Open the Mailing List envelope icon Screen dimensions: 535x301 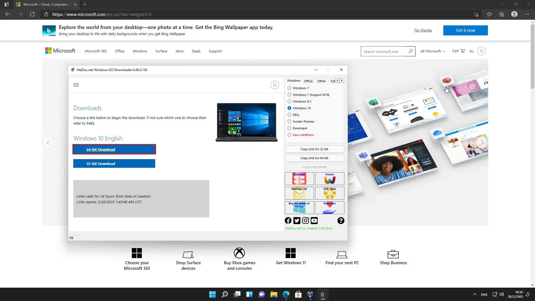tap(299, 193)
